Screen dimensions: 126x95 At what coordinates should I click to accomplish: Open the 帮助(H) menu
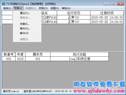point(66,8)
